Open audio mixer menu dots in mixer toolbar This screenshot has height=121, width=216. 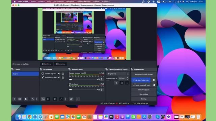(78, 99)
